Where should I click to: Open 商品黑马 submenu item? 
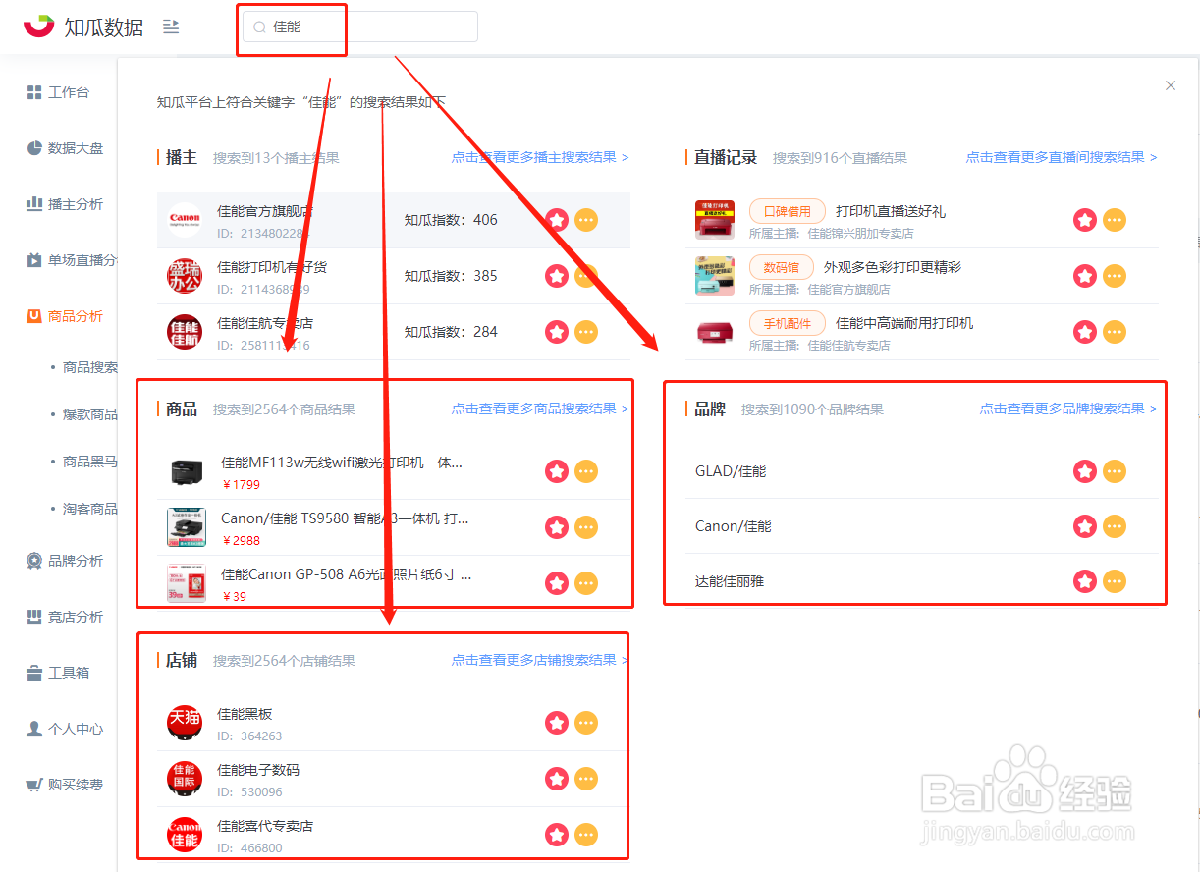click(89, 462)
